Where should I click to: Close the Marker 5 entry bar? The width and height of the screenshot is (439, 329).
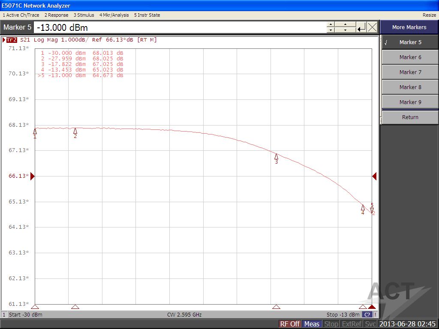[373, 27]
